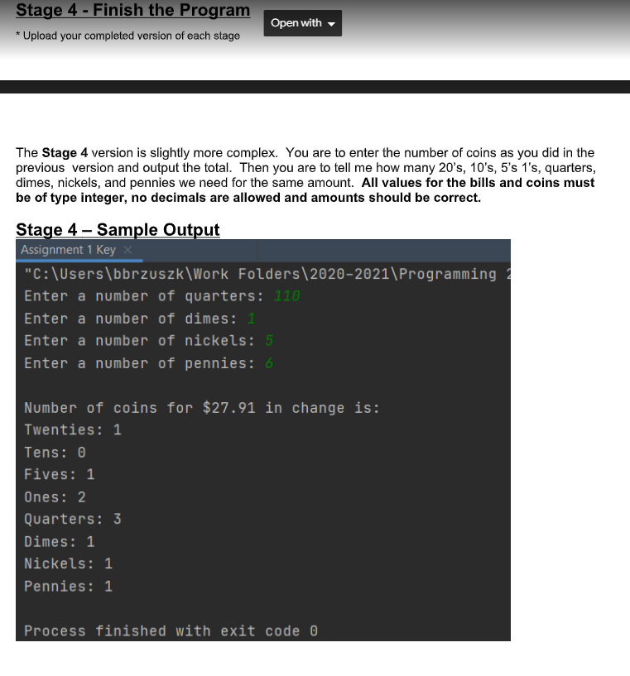Click the green pennies input value
This screenshot has height=676, width=630.
click(x=267, y=362)
